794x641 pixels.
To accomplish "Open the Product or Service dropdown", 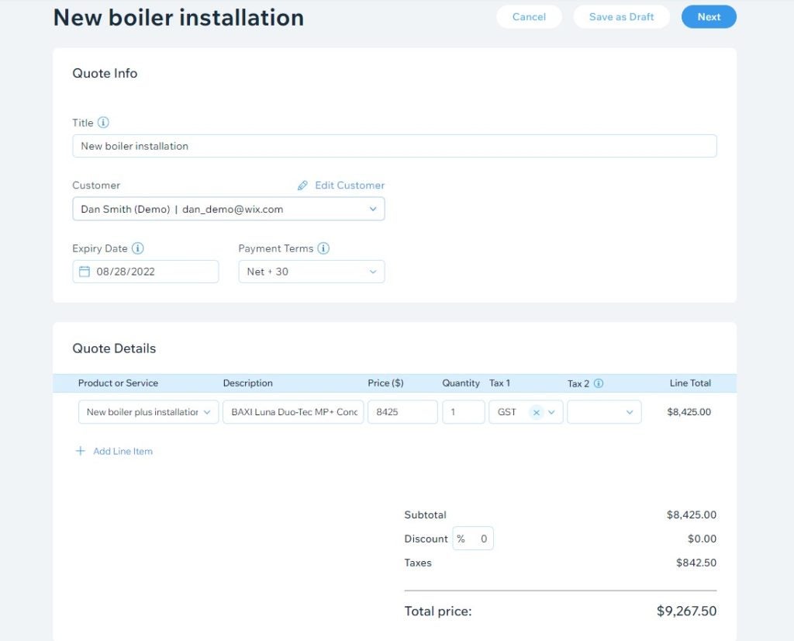I will [x=147, y=412].
